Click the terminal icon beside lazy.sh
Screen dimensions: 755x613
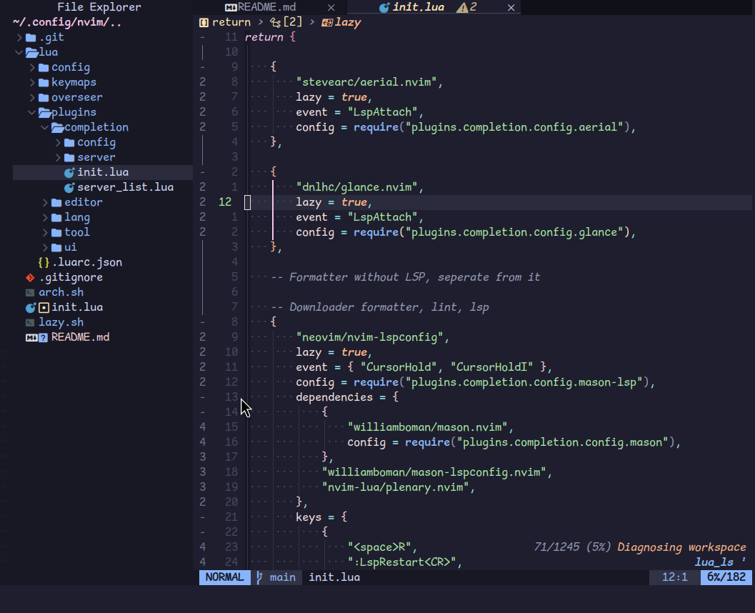30,322
